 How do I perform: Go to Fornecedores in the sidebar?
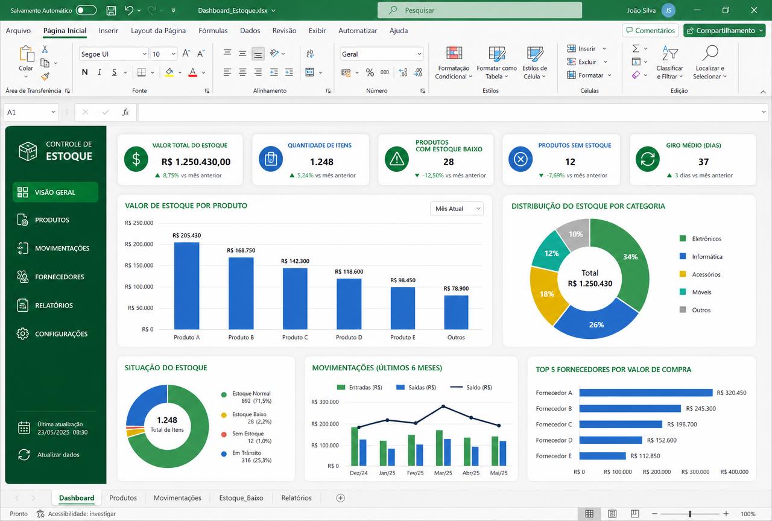click(55, 277)
